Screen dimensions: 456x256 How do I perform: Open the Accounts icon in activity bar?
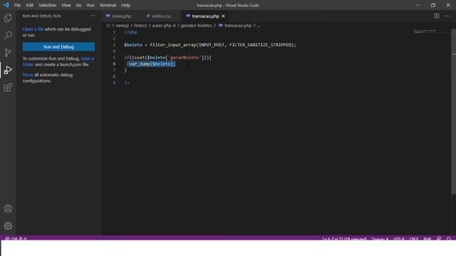[x=8, y=208]
